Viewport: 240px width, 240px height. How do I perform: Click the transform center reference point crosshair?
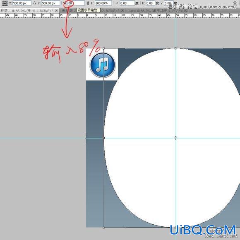coord(175,138)
